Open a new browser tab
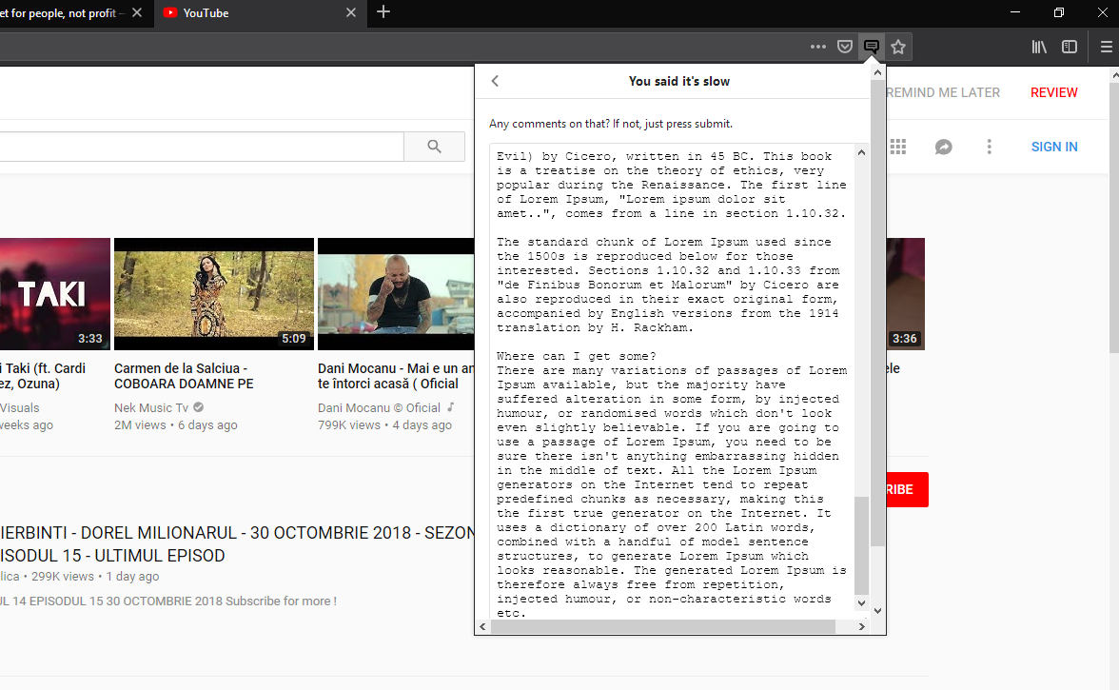The height and width of the screenshot is (690, 1119). coord(383,13)
